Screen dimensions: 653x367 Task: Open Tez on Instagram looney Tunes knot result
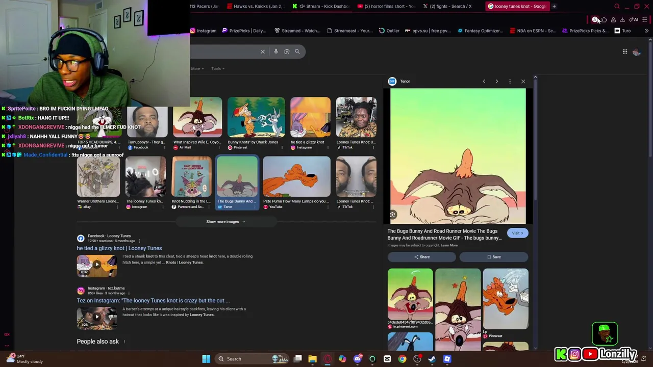153,301
